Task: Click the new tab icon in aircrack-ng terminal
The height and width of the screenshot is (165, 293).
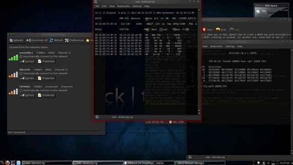Action: point(190,157)
